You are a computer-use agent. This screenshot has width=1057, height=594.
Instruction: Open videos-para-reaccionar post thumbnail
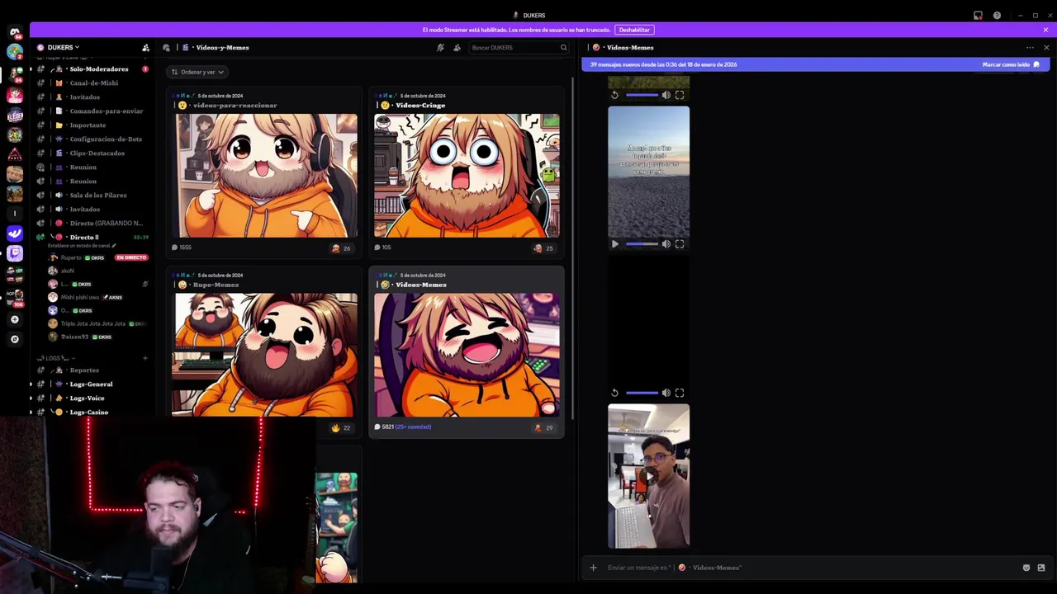(x=266, y=176)
